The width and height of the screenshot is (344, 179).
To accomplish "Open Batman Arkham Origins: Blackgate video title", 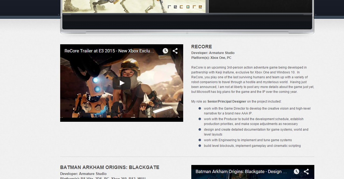I will (241, 171).
